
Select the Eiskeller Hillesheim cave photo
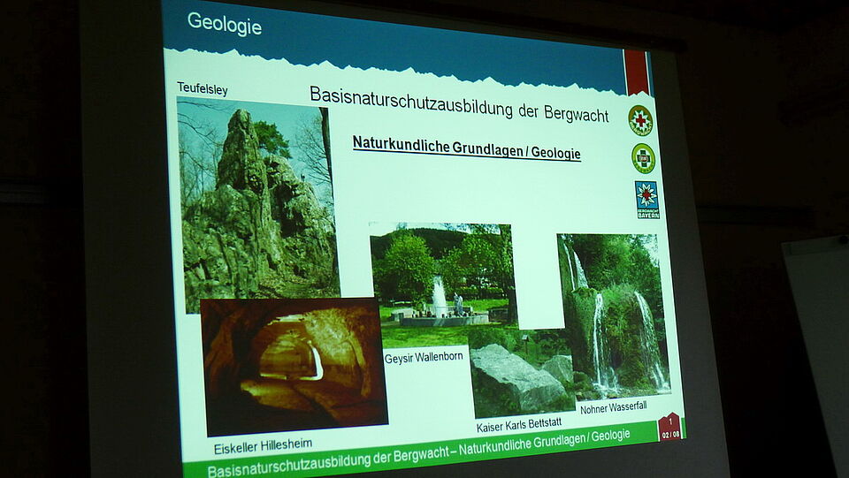(294, 364)
